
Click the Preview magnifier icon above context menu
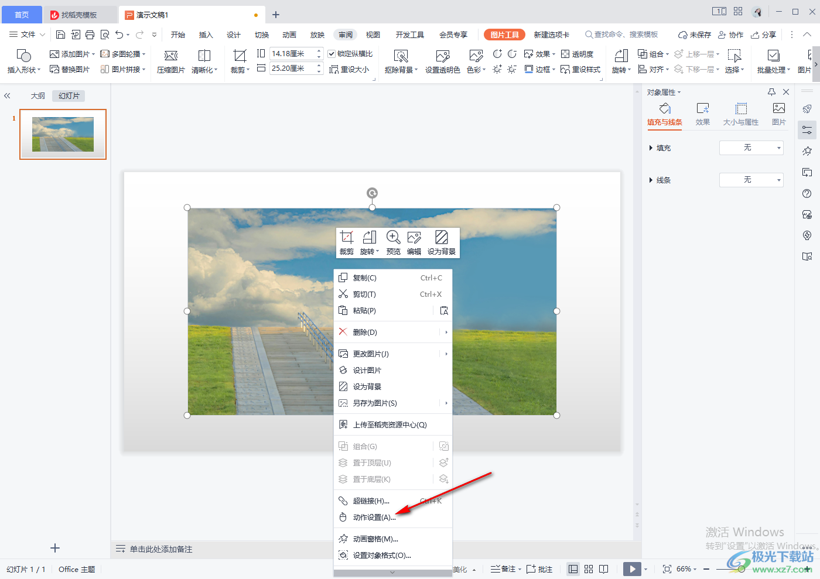point(393,237)
